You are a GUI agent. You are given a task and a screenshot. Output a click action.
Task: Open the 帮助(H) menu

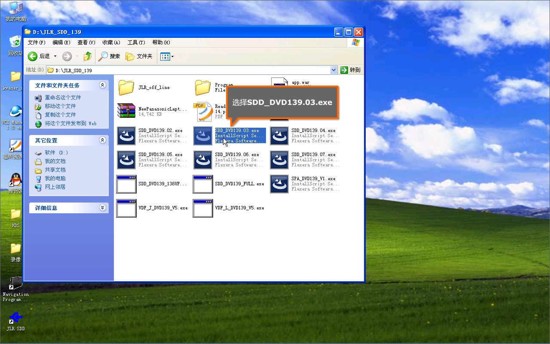(x=161, y=42)
